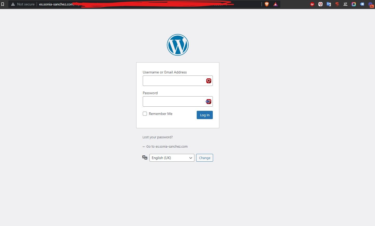Click the Remember Me label text

[x=161, y=114]
